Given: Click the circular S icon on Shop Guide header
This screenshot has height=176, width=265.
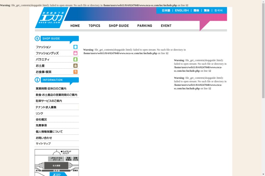Looking at the screenshot, I should (x=37, y=39).
